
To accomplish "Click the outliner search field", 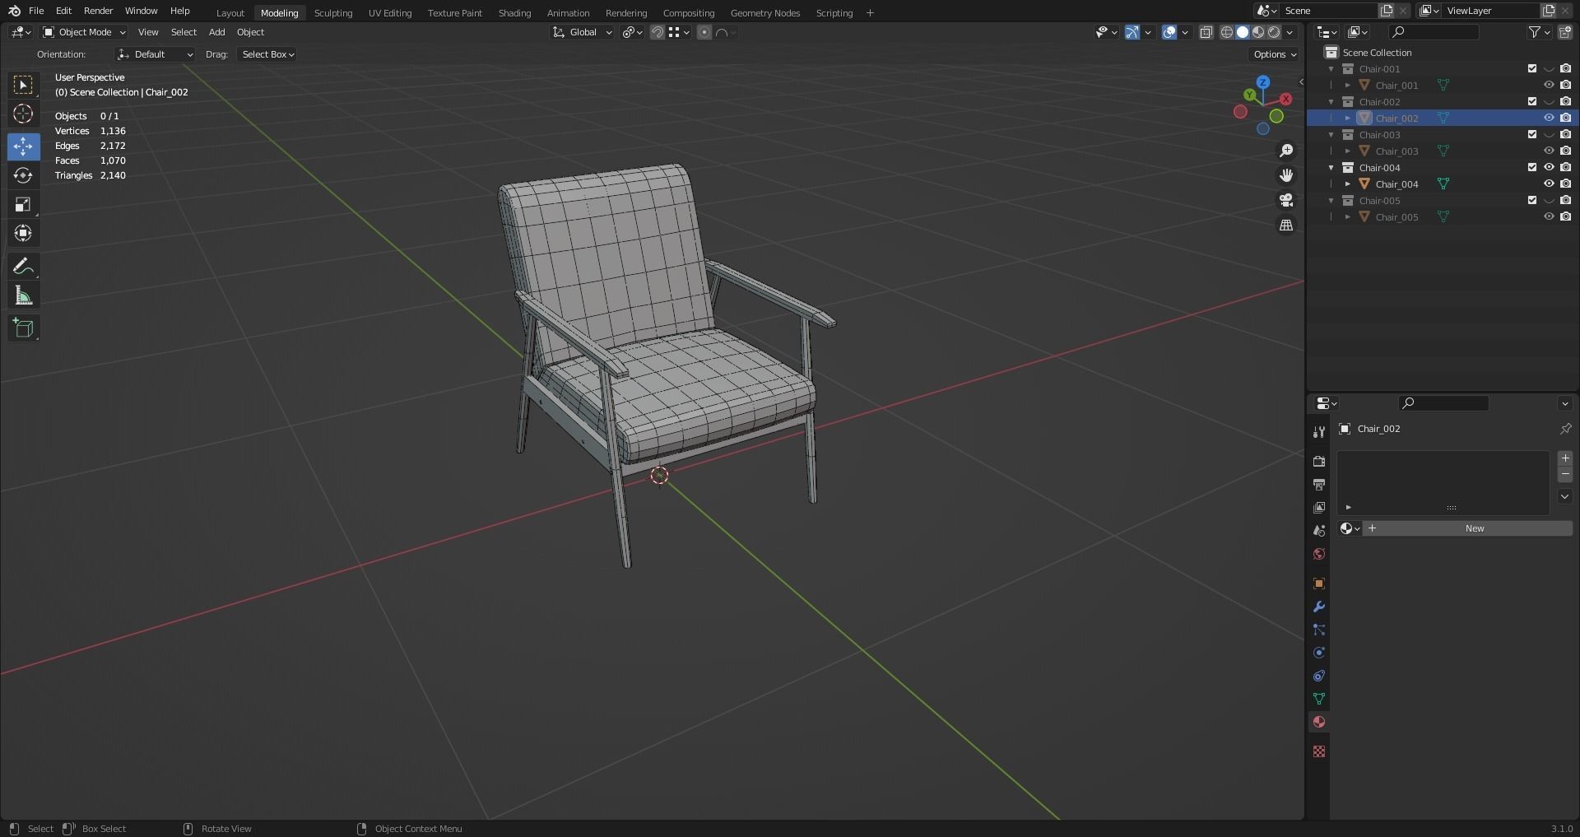I will point(1433,32).
